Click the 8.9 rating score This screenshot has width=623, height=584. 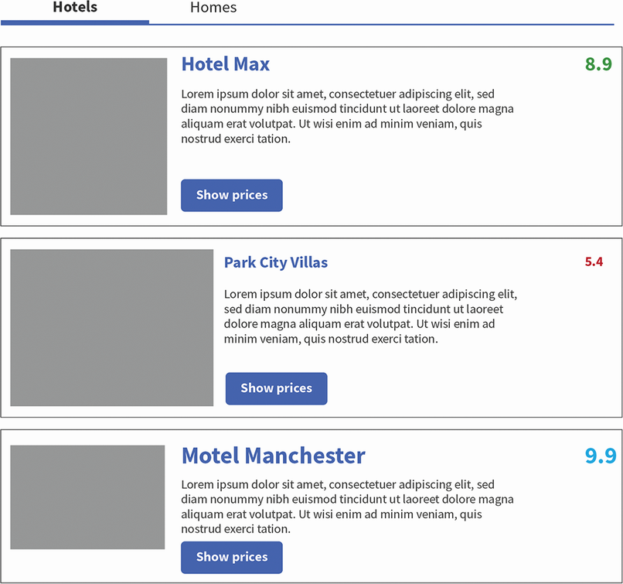pyautogui.click(x=598, y=64)
